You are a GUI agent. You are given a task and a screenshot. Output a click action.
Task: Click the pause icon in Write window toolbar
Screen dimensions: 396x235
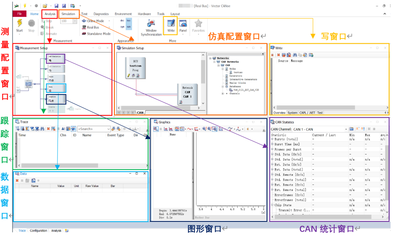click(272, 55)
